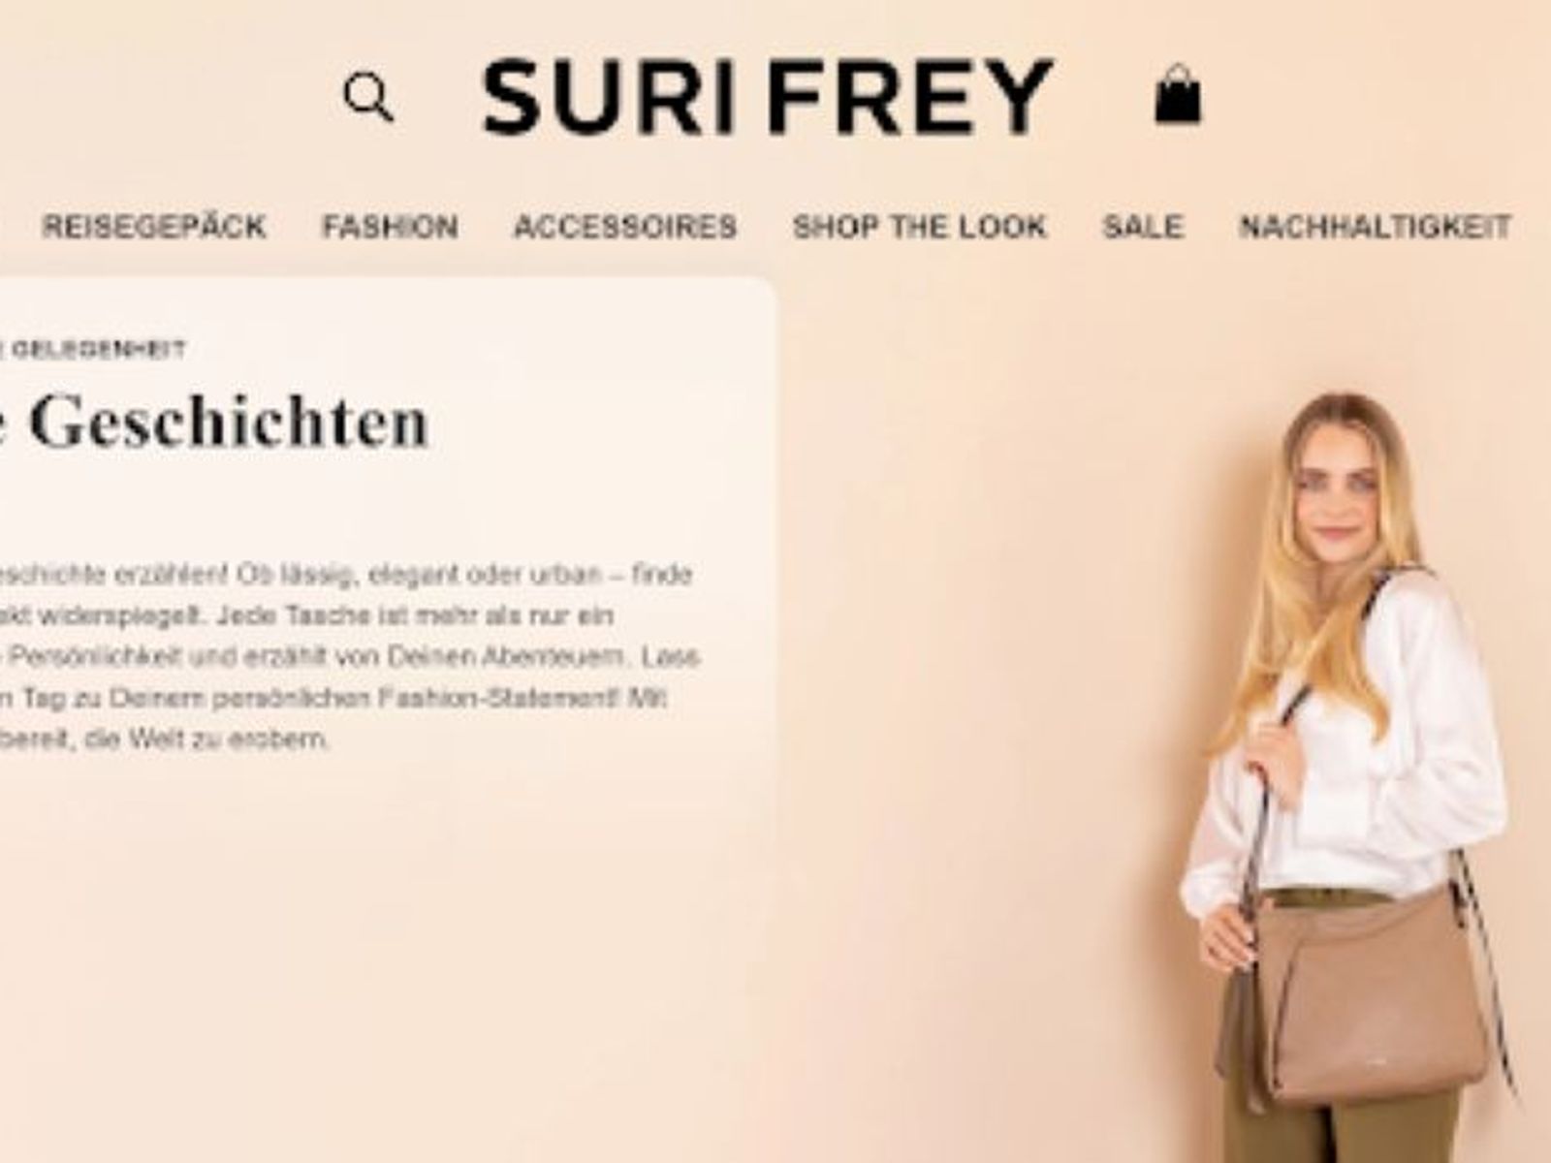Select SHOP THE LOOK in navigation
Image resolution: width=1551 pixels, height=1163 pixels.
pyautogui.click(x=920, y=227)
